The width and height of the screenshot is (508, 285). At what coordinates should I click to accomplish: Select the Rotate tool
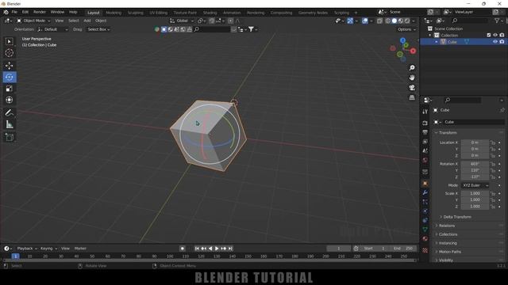click(9, 78)
